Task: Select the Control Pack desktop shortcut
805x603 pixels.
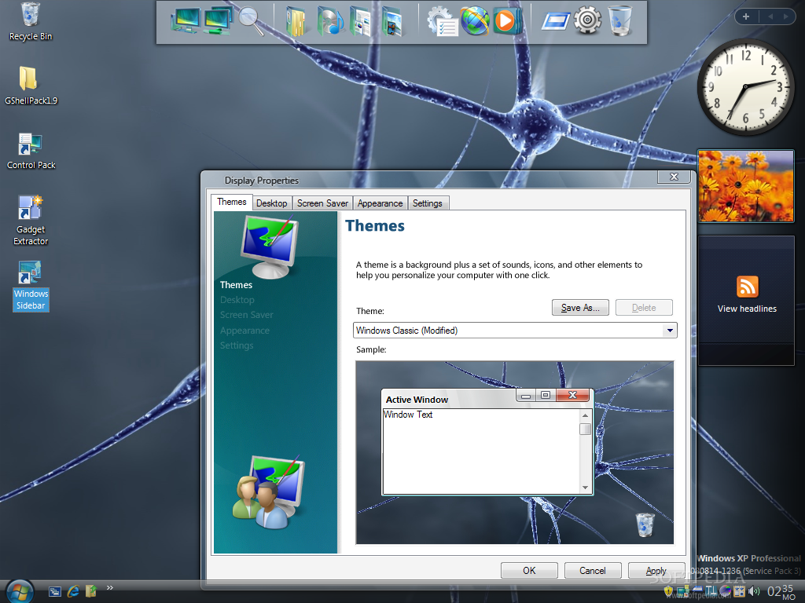Action: (x=31, y=151)
